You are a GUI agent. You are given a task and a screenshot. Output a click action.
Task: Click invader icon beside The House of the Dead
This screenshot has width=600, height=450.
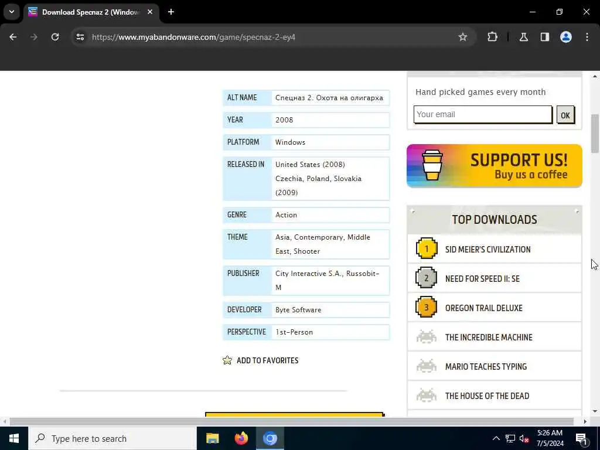coord(427,396)
